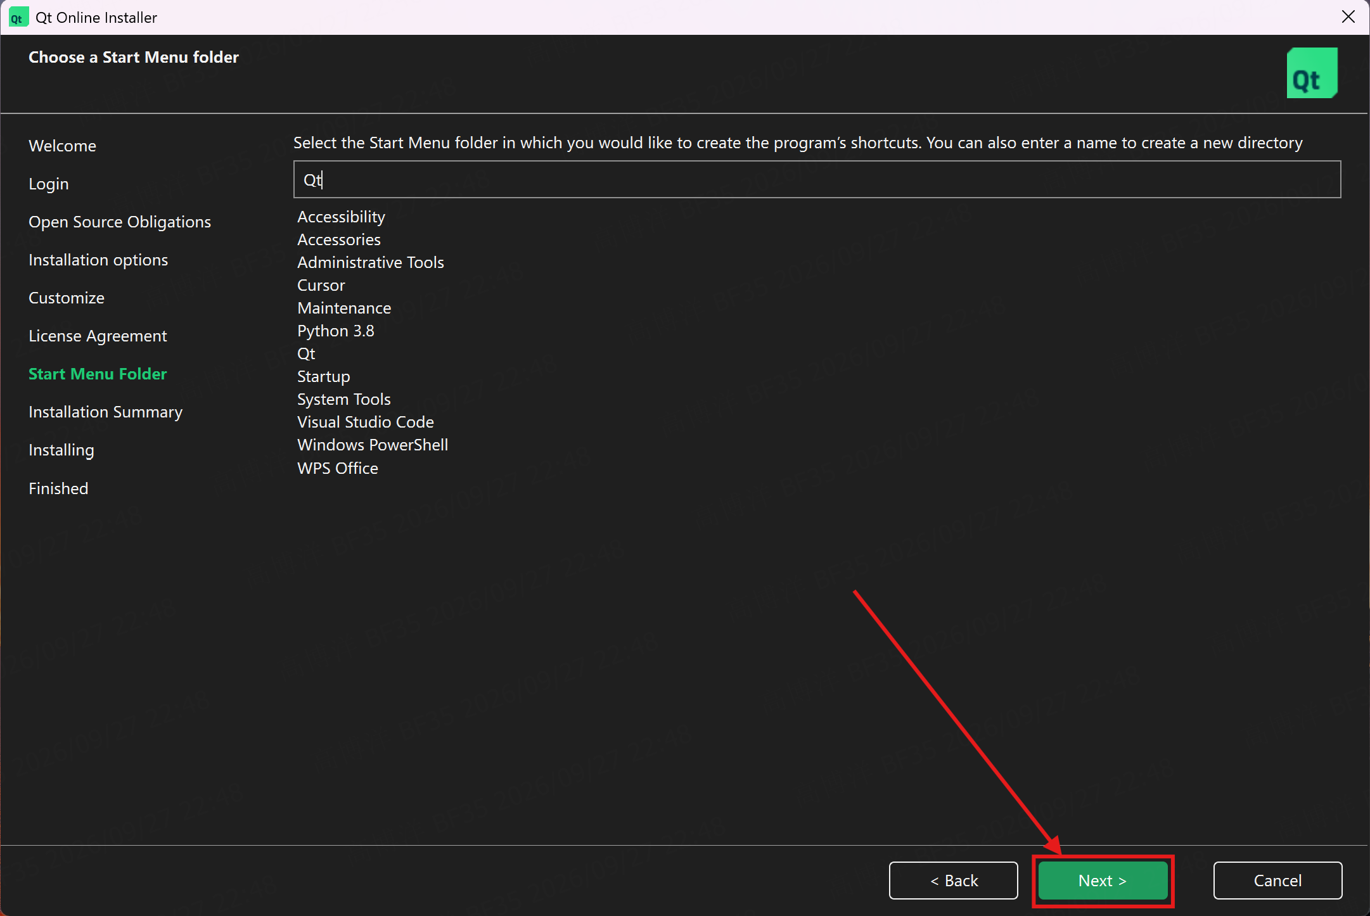Select the Accessories folder
The width and height of the screenshot is (1370, 916).
(x=339, y=239)
